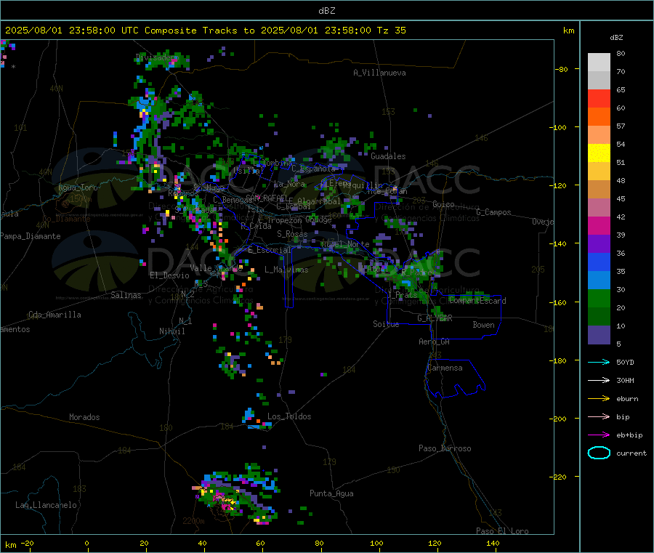Click the '-160' tick on the right axis
The image size is (654, 553).
pos(560,302)
